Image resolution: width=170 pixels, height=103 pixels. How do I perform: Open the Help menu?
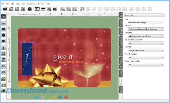tap(48, 4)
